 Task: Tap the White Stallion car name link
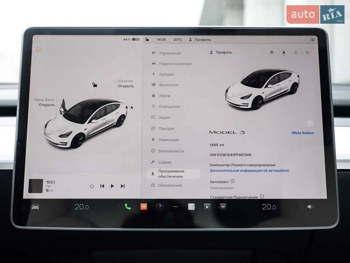click(x=303, y=133)
